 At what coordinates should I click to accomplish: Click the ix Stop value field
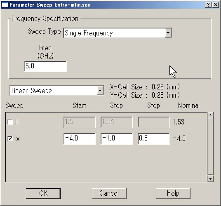[x=117, y=139]
